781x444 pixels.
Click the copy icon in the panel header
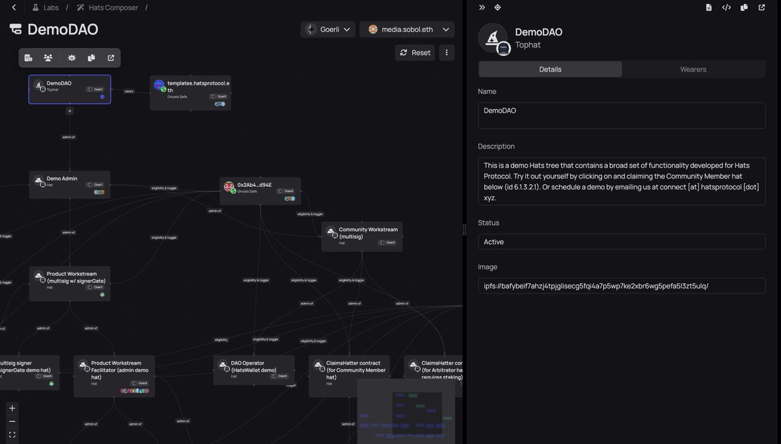[x=744, y=8]
